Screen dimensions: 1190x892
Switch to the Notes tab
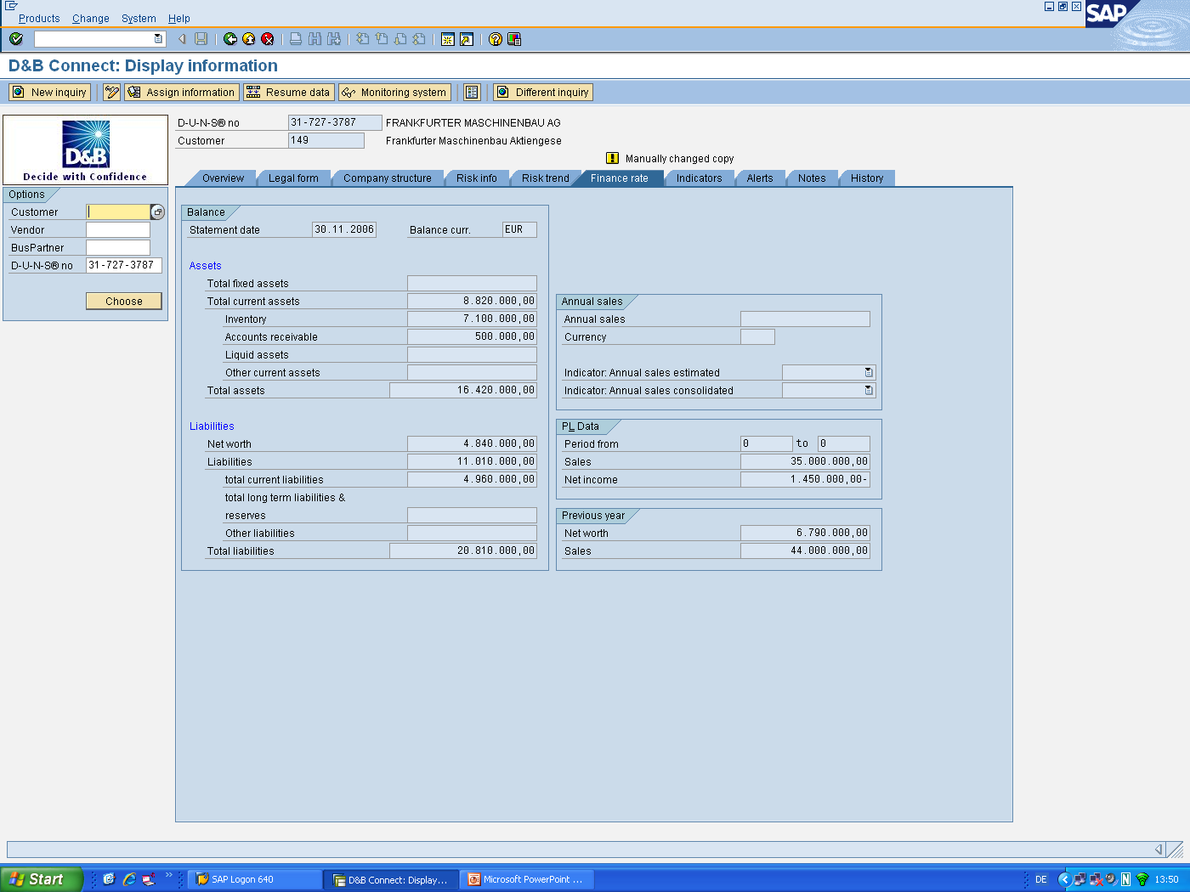point(812,178)
